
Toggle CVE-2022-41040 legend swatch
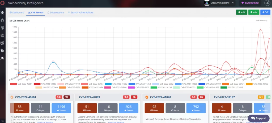[61, 84]
